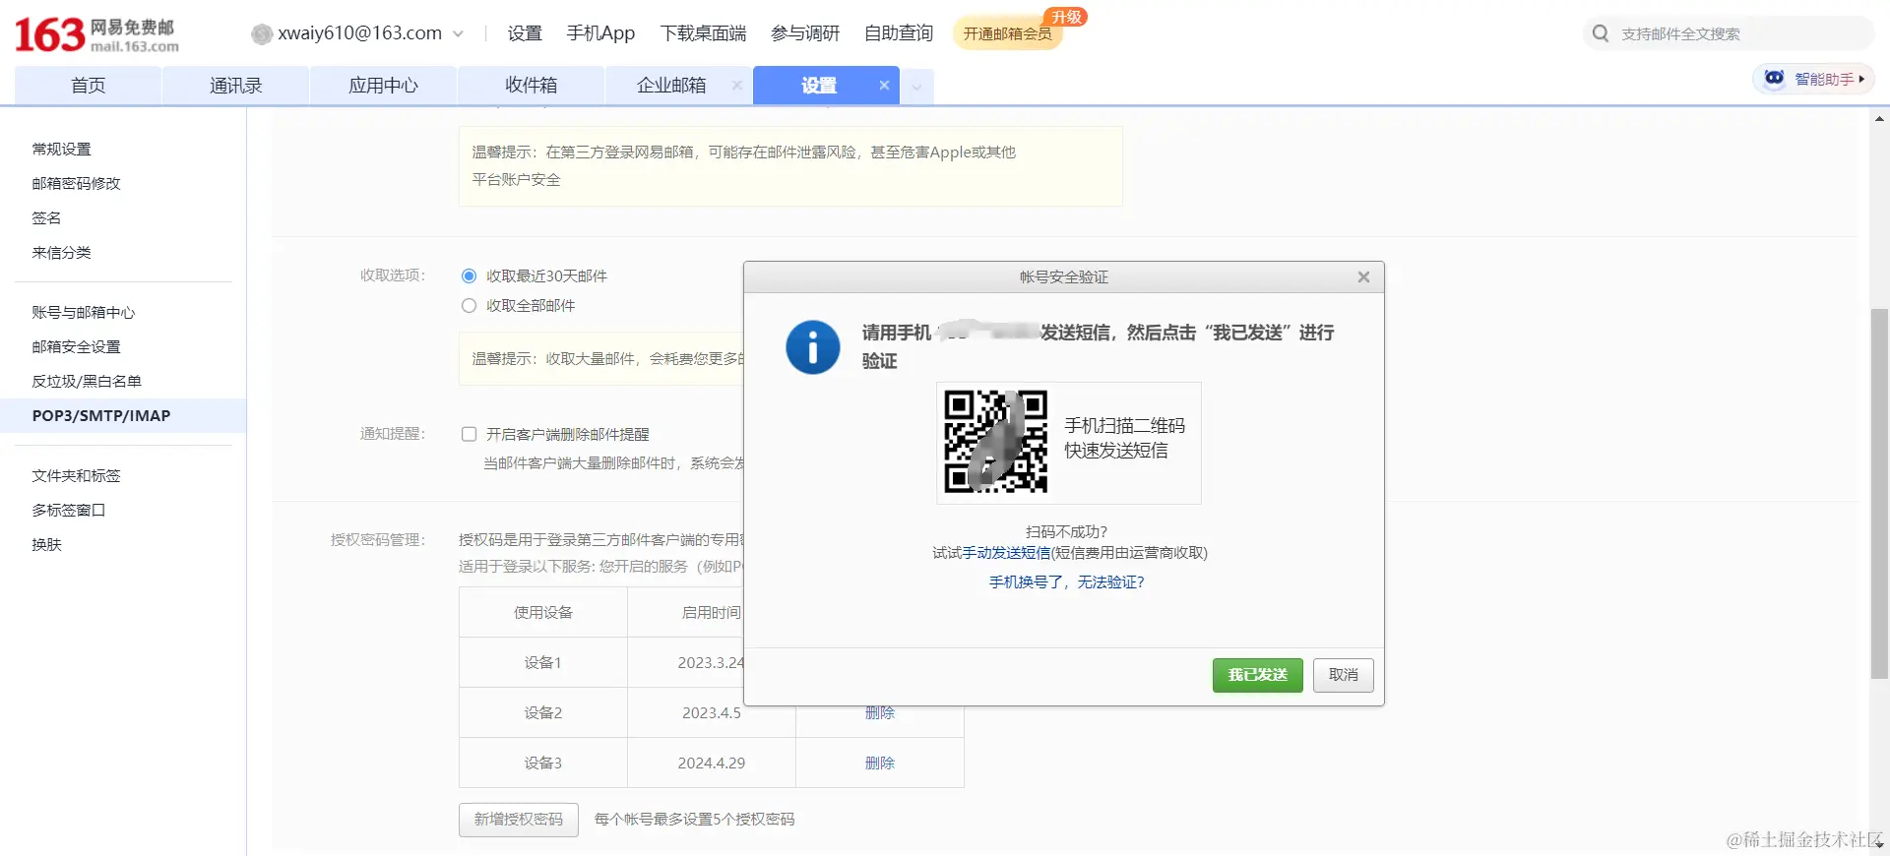Enable 开启客户端删除邮件提醒 checkbox
The height and width of the screenshot is (856, 1890).
[469, 434]
